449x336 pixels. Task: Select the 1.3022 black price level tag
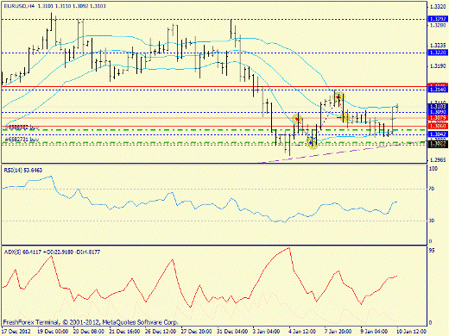(438, 144)
